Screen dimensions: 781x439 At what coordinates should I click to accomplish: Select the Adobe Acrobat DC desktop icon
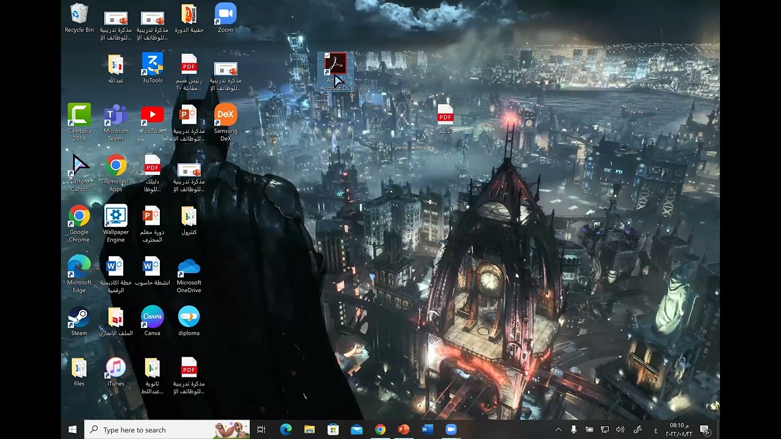click(336, 72)
